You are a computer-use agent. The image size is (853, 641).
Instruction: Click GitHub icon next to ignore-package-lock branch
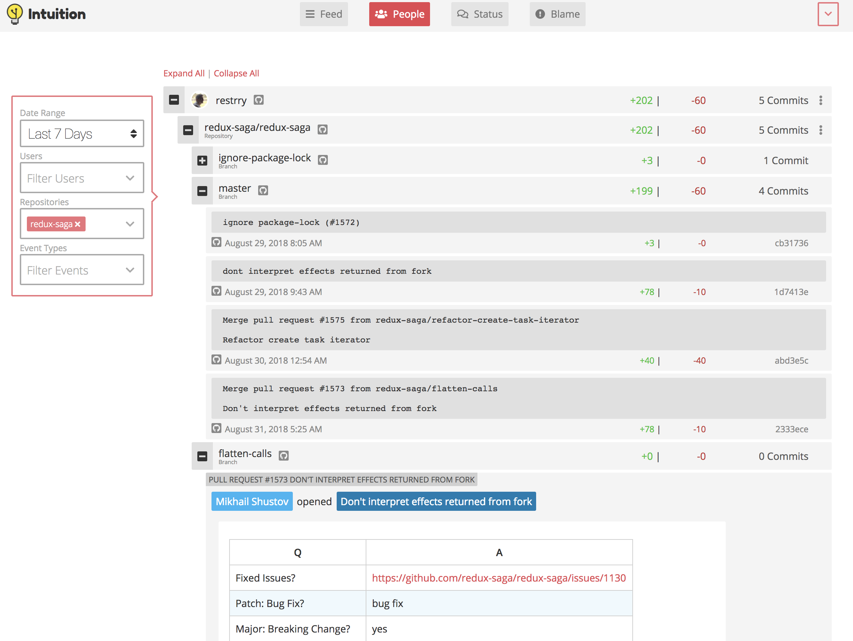323,160
